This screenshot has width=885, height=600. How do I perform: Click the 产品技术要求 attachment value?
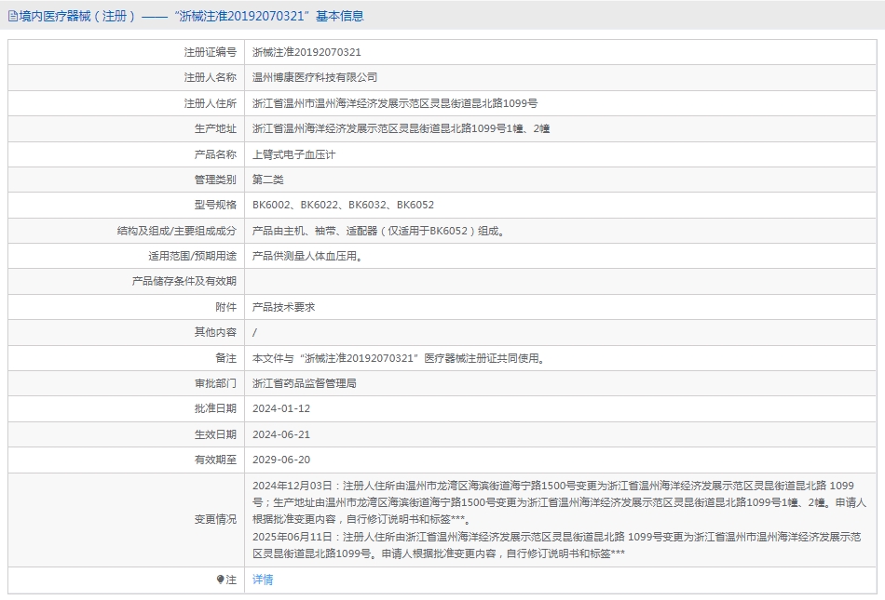click(283, 307)
